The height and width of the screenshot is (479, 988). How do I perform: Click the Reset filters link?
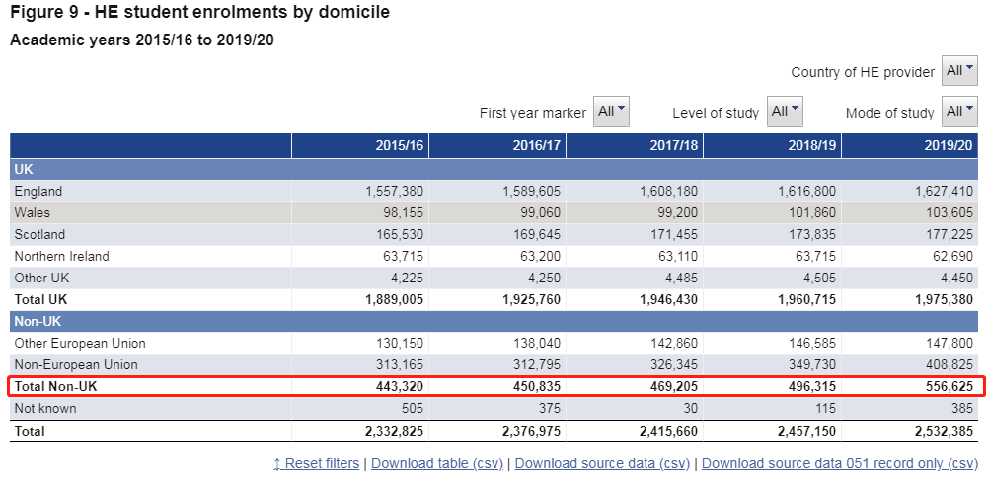click(316, 463)
